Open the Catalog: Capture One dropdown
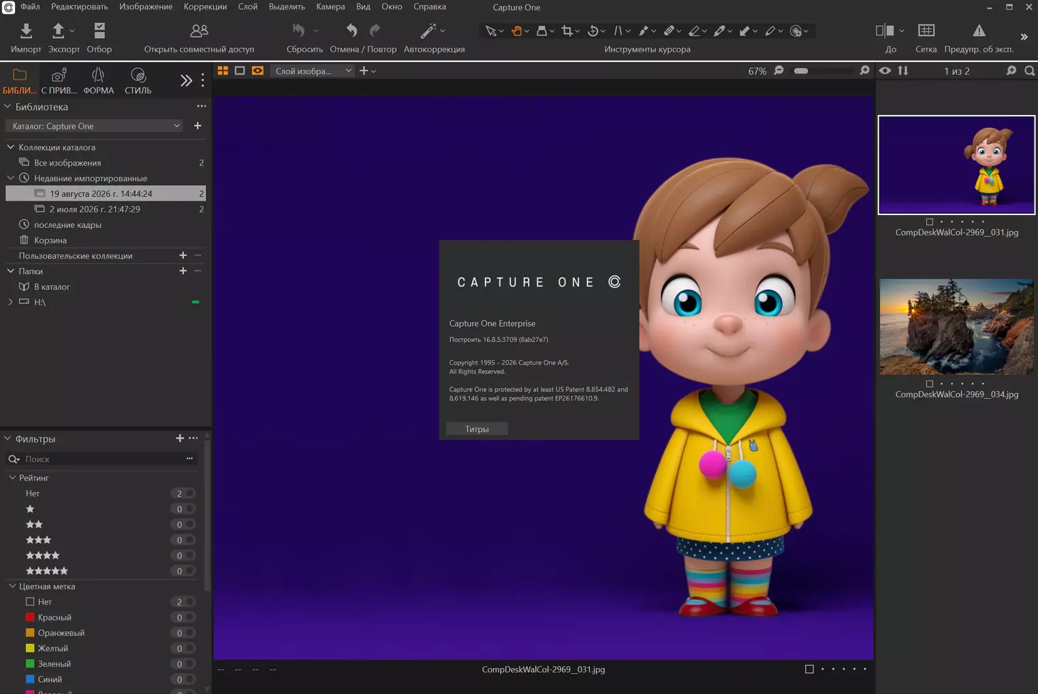This screenshot has width=1038, height=694. pos(94,126)
